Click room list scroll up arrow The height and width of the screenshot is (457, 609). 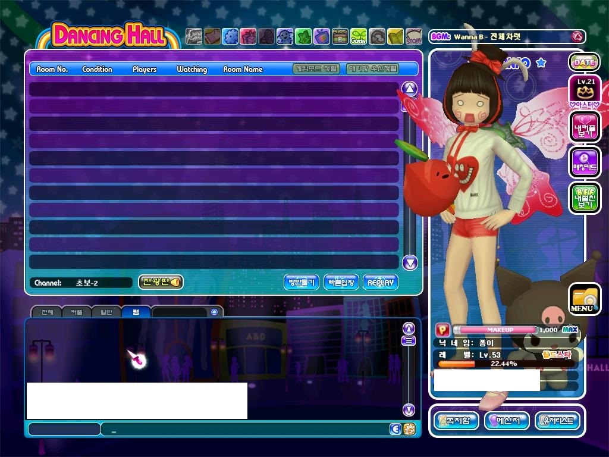[x=409, y=89]
